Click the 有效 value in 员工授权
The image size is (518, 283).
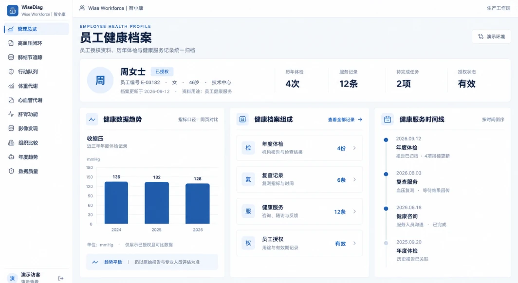pos(340,244)
